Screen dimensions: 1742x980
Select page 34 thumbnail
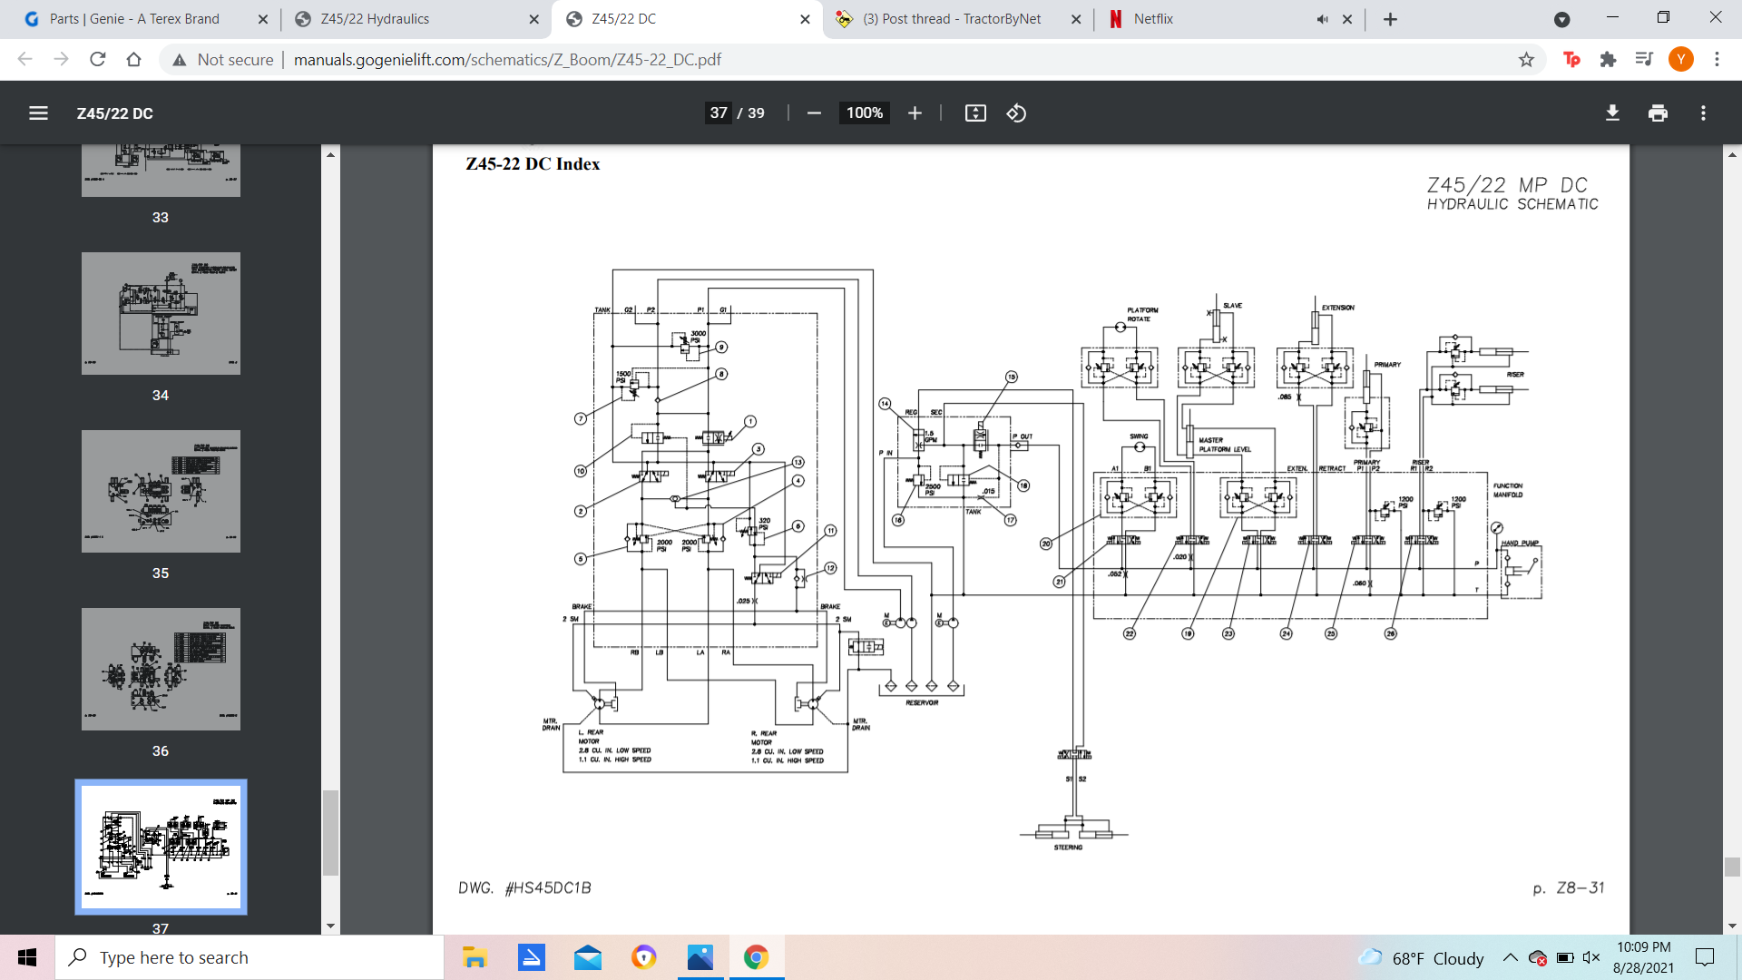pyautogui.click(x=161, y=313)
